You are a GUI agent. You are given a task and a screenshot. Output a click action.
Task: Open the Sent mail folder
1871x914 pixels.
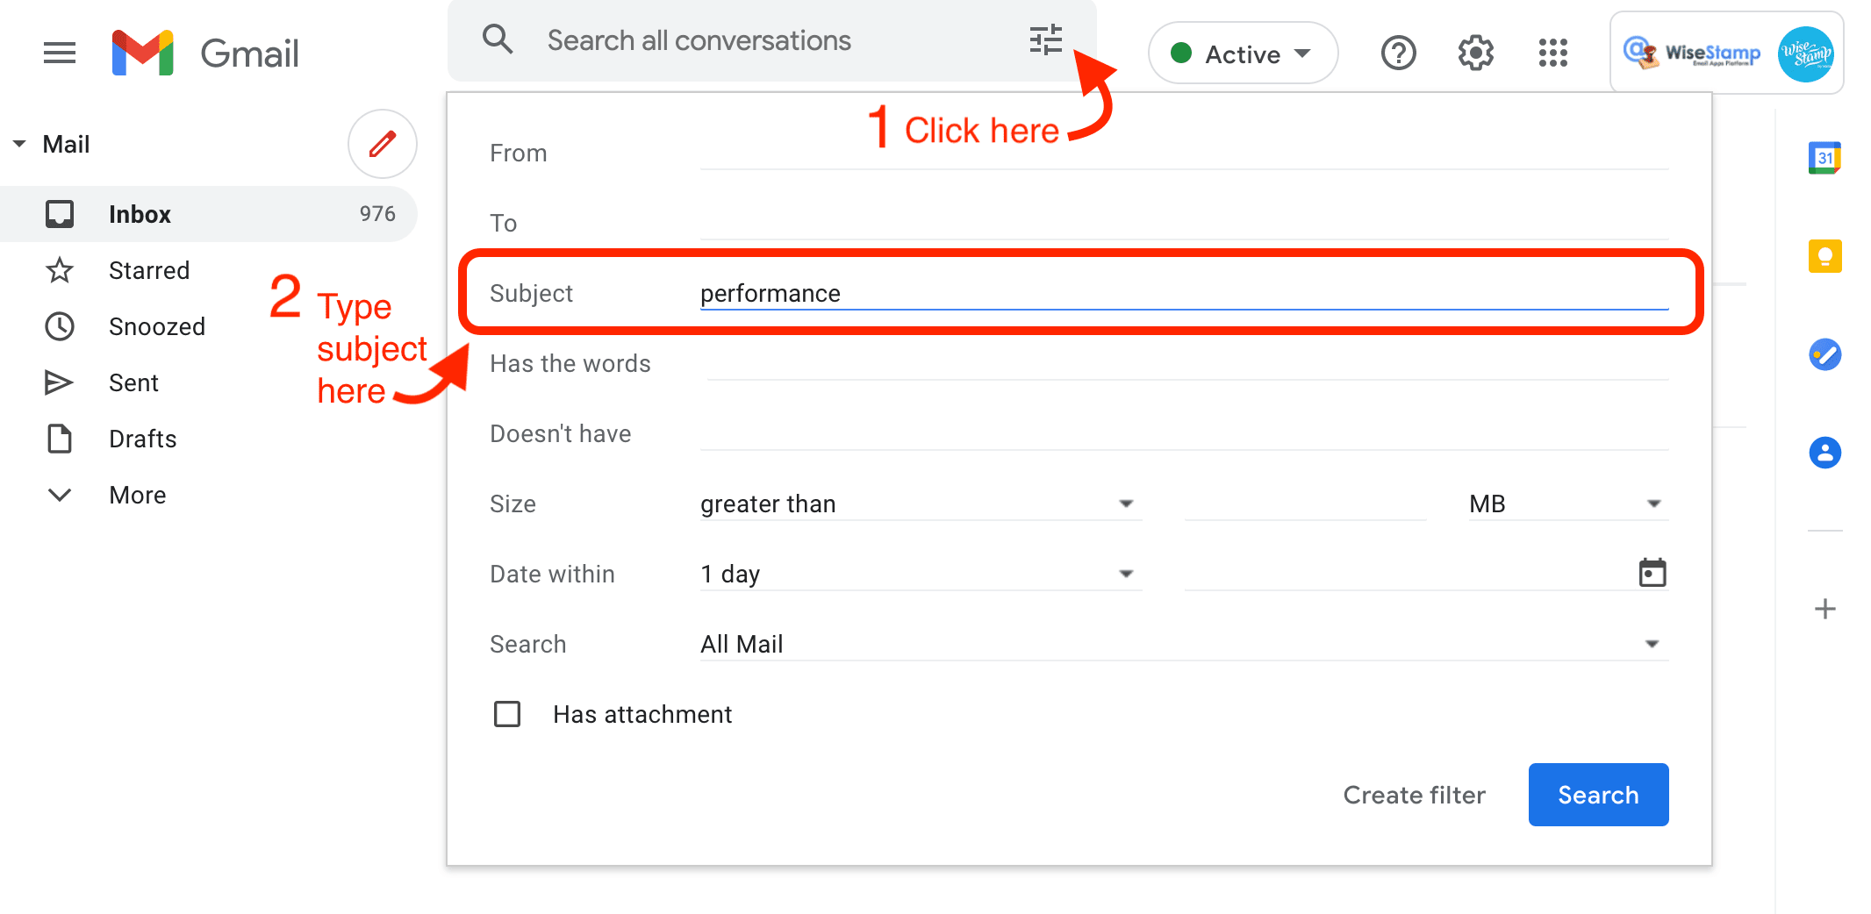(133, 382)
